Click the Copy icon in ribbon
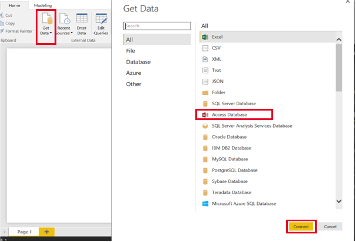Screen dimensions: 356x242 (x=2, y=23)
